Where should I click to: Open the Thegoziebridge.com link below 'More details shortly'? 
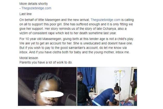[36, 8]
